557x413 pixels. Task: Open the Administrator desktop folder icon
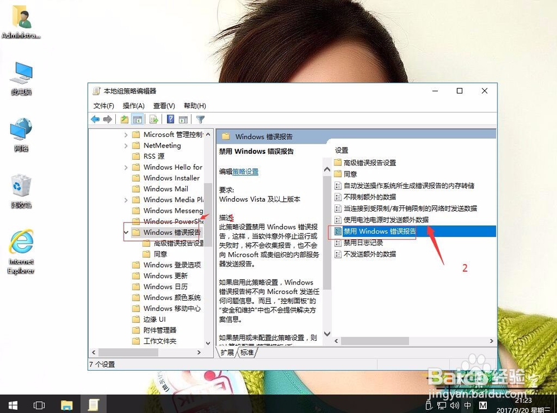click(21, 21)
